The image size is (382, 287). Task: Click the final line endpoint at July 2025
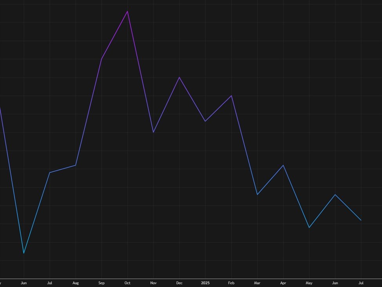[x=361, y=220]
